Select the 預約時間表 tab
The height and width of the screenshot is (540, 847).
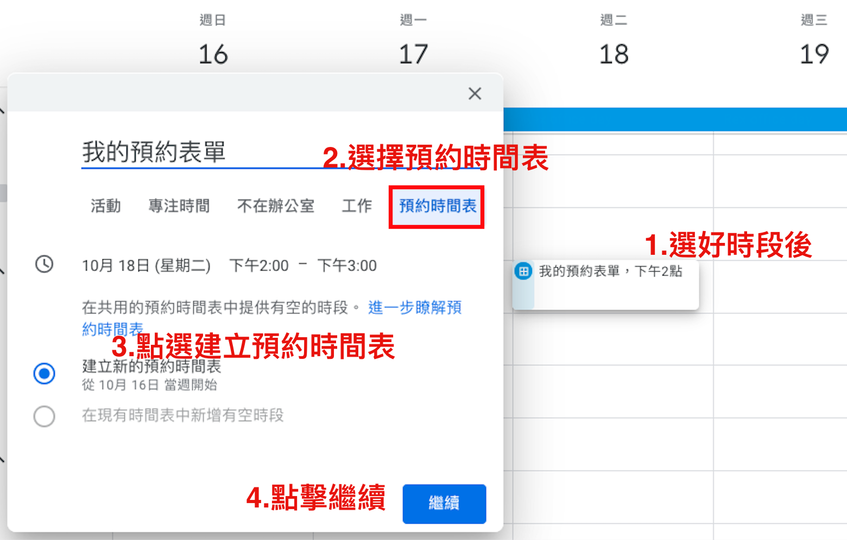(x=437, y=207)
